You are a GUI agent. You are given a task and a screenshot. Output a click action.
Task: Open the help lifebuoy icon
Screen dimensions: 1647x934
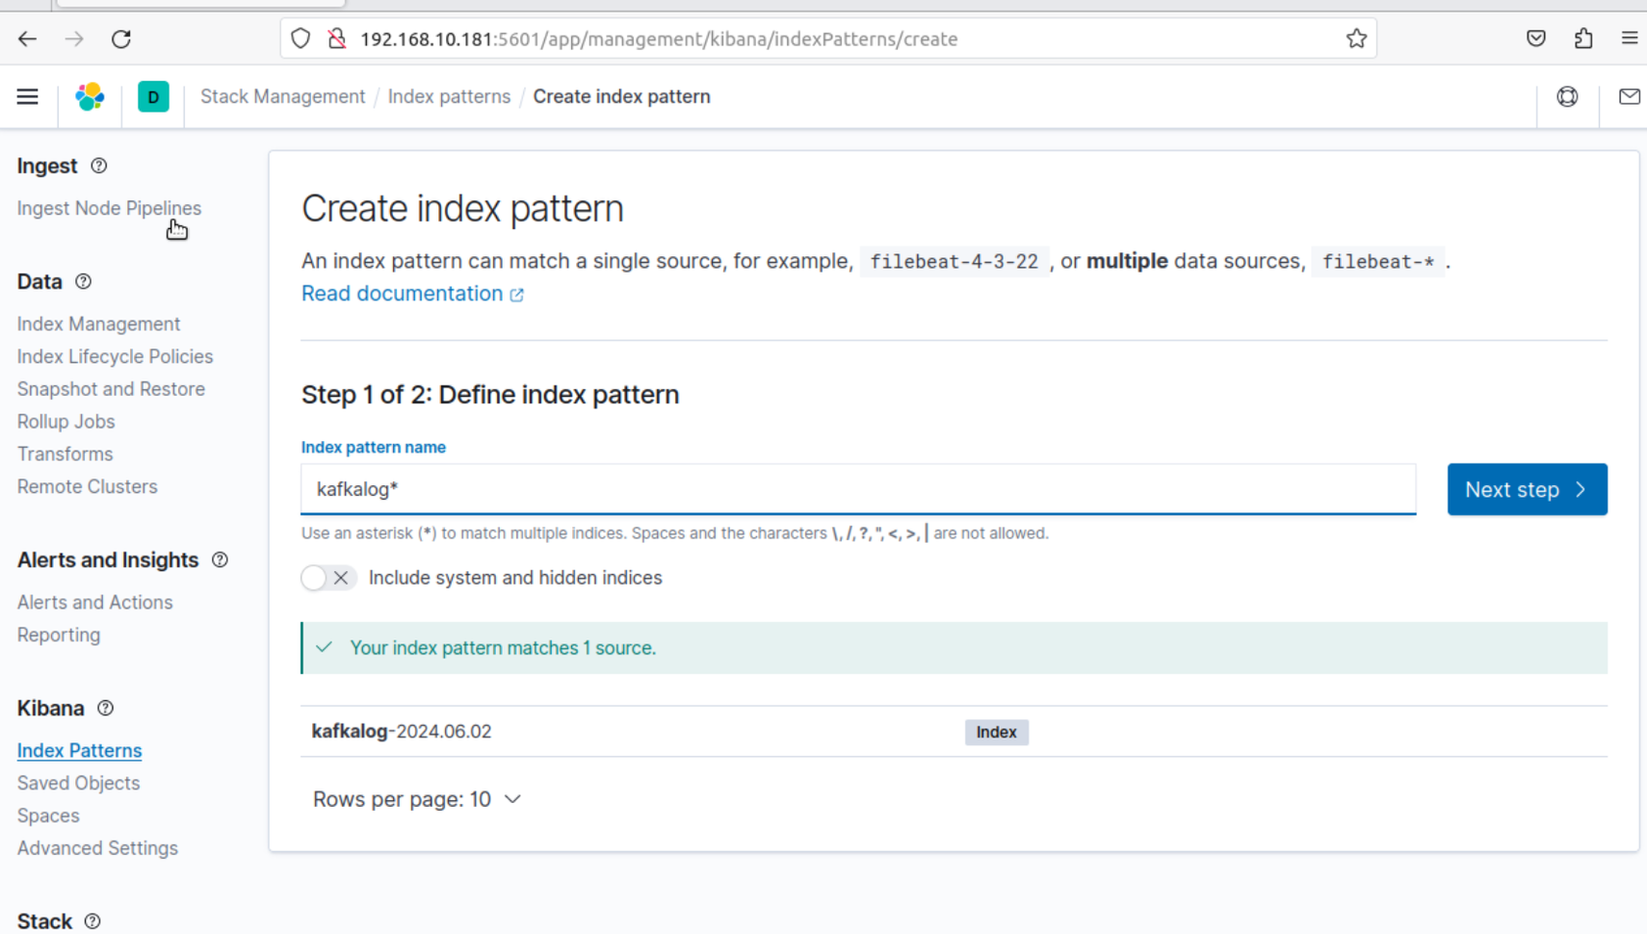pos(1567,96)
